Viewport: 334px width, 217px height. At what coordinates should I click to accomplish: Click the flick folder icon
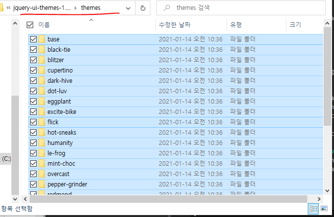point(42,122)
